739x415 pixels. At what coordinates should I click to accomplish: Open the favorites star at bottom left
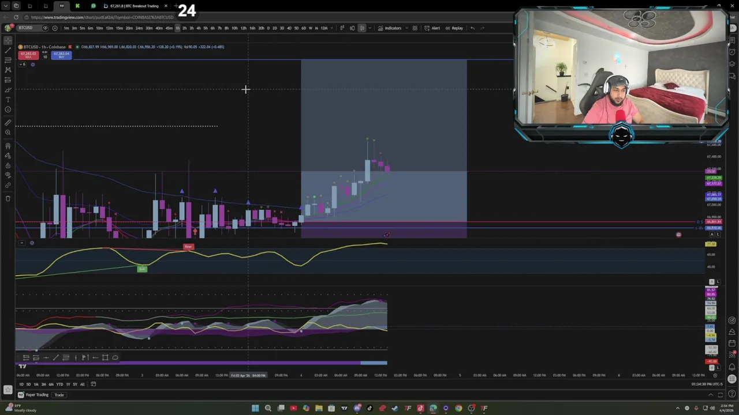pos(8,388)
